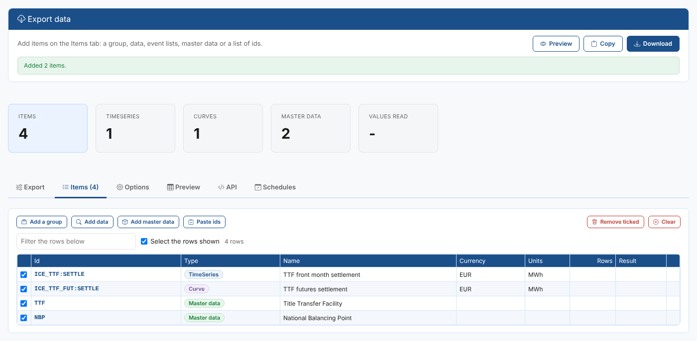Untick the ICE_TTF_FUT:SETTLE row checkbox
Screen dimensions: 697x341
[x=23, y=289]
